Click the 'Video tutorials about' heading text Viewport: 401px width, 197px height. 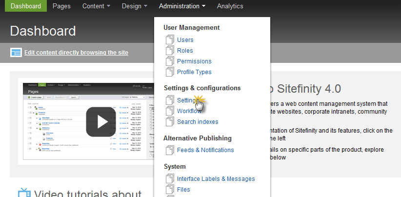click(x=88, y=193)
